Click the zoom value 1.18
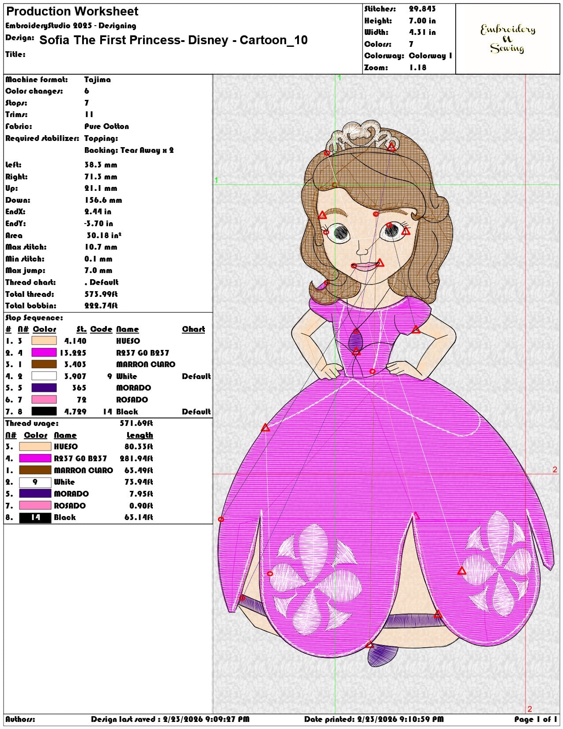Viewport: 563px width, 729px height. [x=418, y=68]
